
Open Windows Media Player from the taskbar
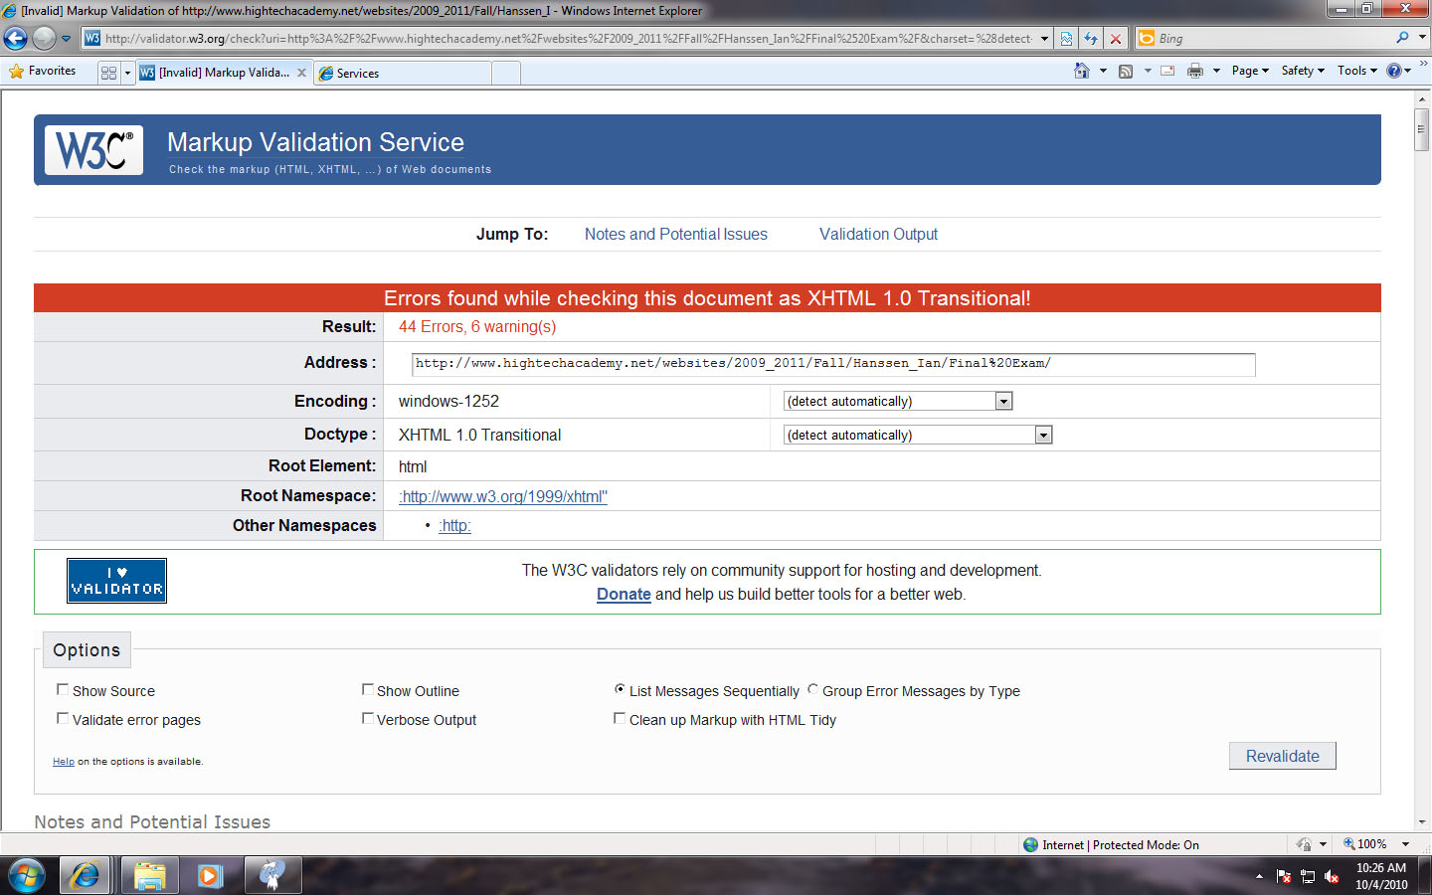point(210,876)
